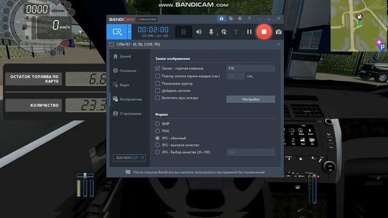Switch to the Видео settings section
Viewport: 388px width, 218px height.
point(121,85)
